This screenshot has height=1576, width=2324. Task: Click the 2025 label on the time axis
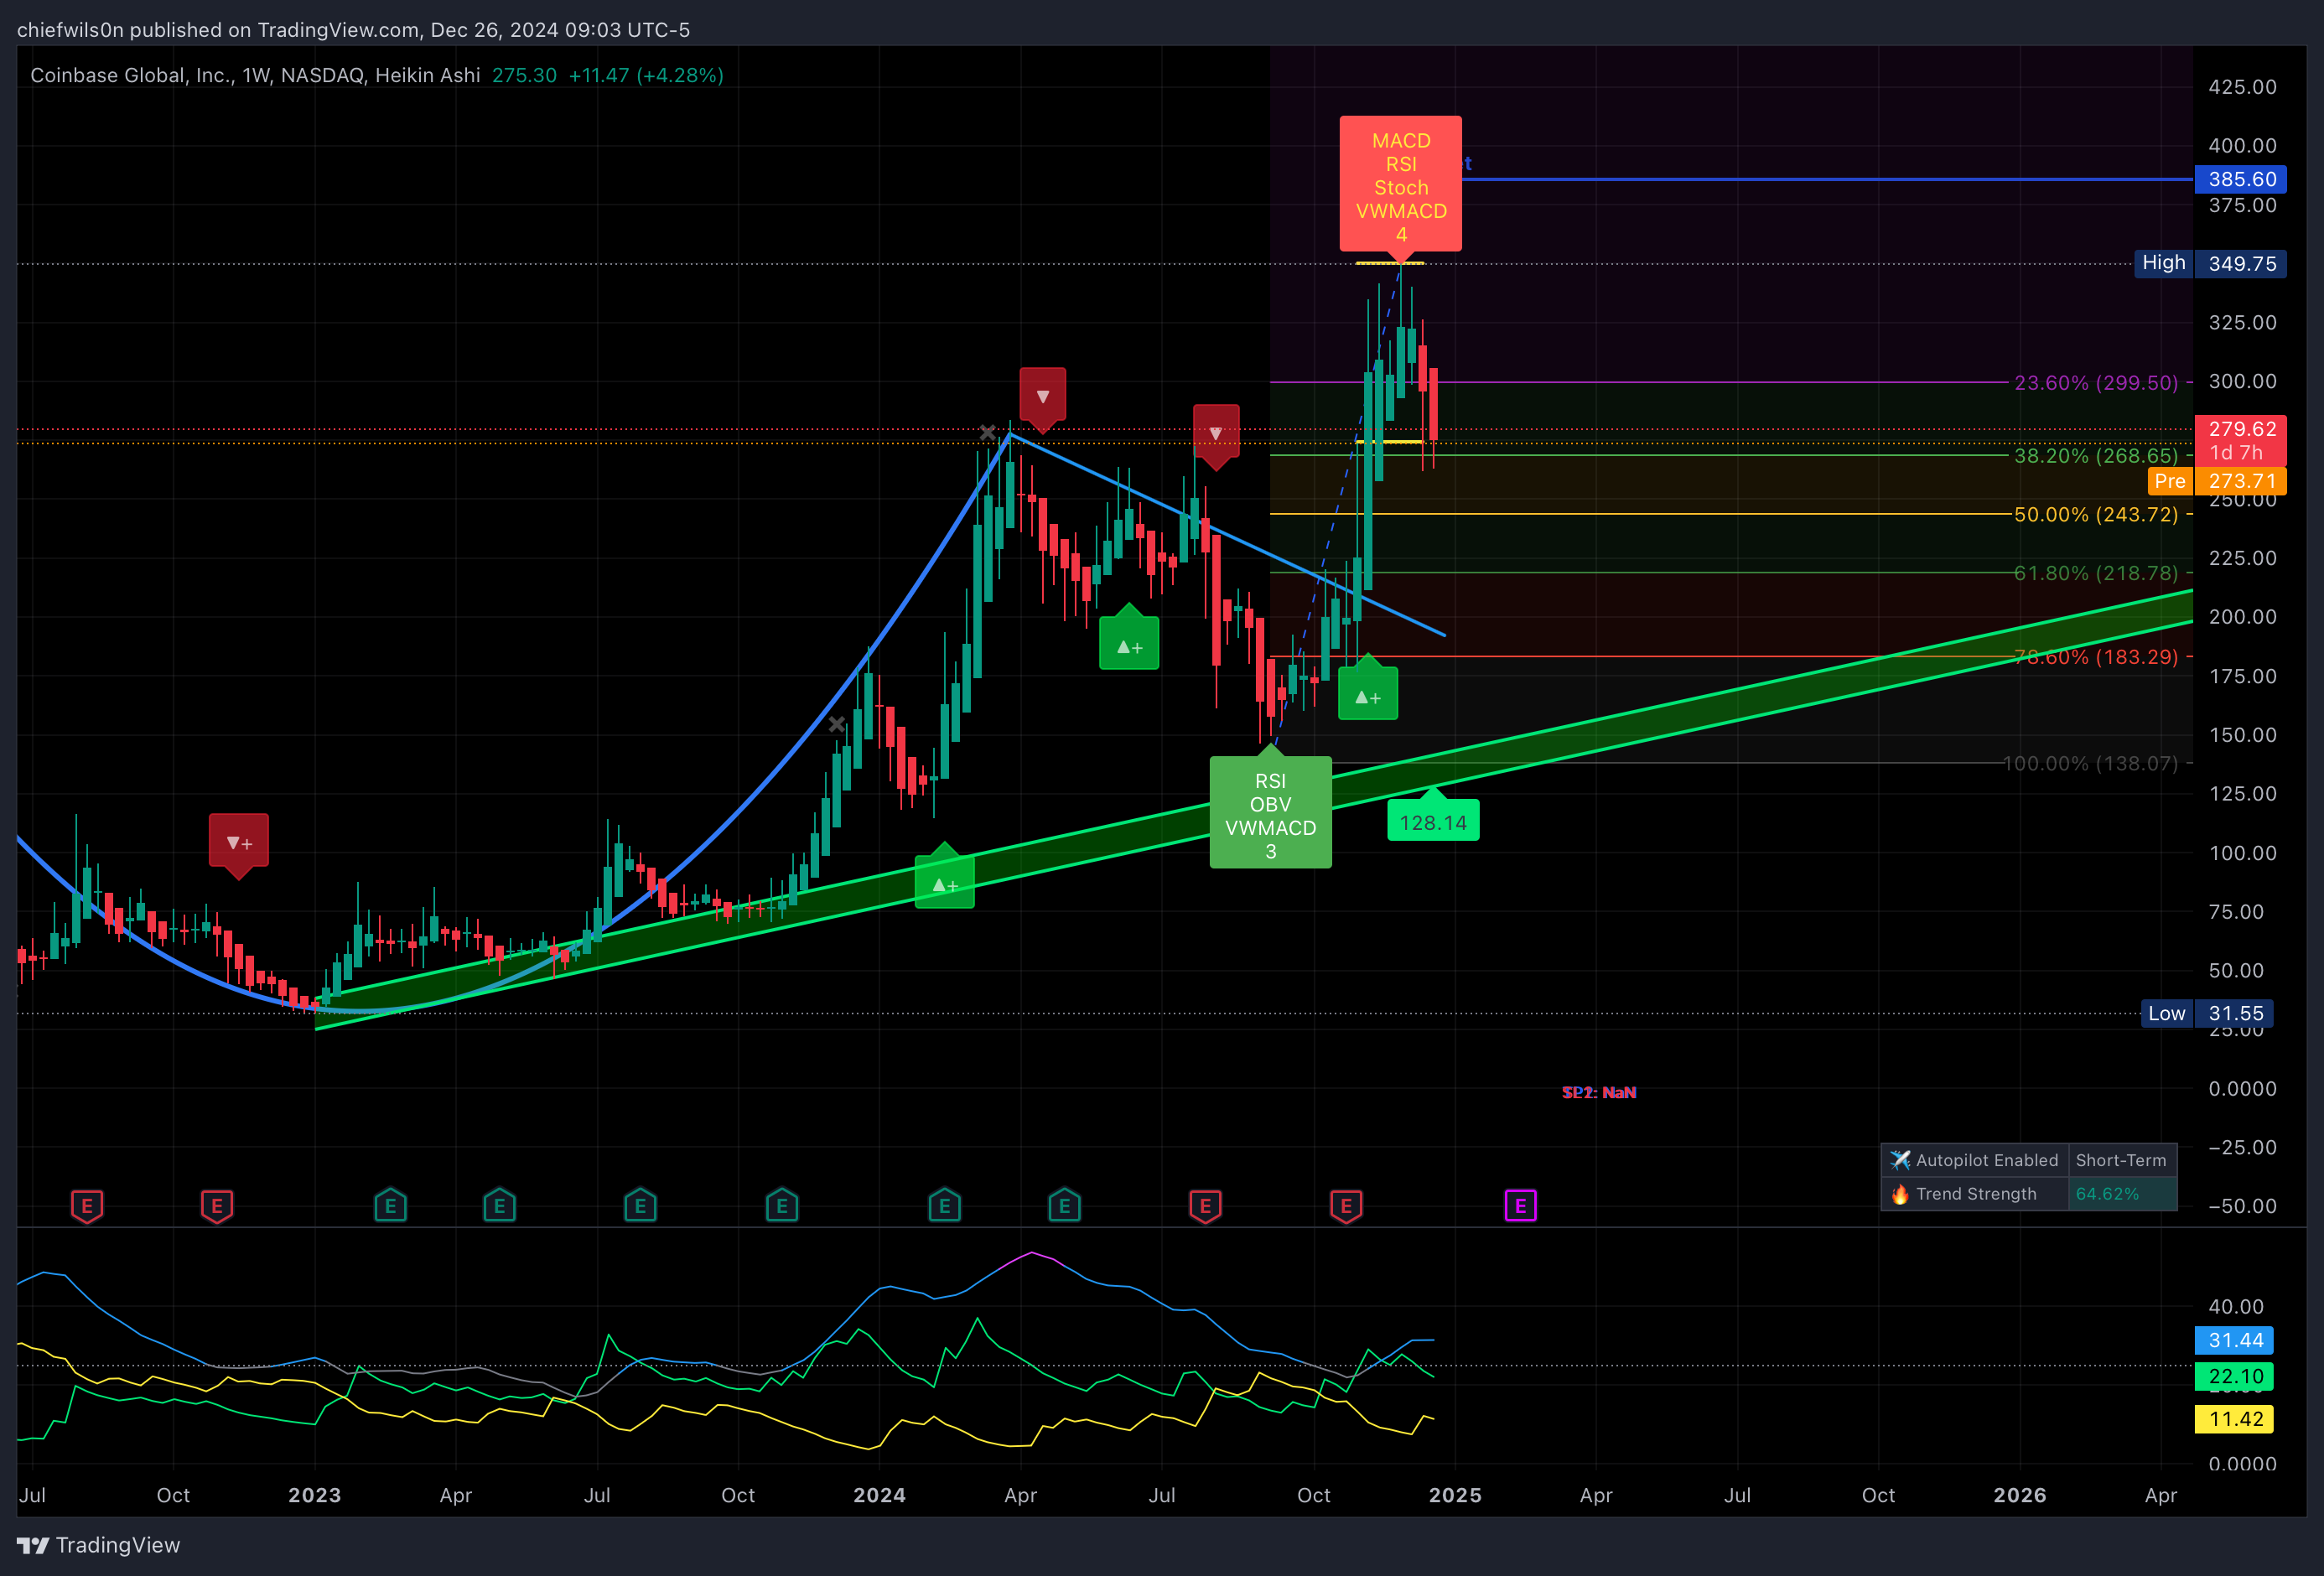pos(1455,1495)
